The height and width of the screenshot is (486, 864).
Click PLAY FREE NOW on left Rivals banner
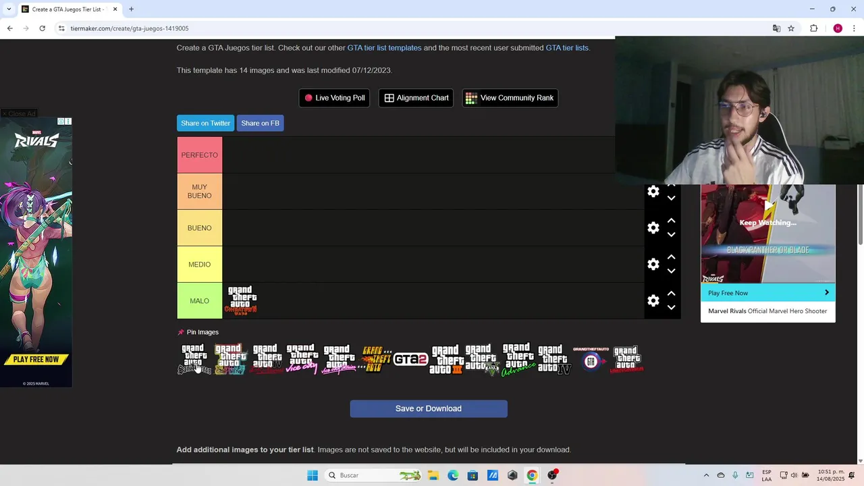pyautogui.click(x=36, y=360)
